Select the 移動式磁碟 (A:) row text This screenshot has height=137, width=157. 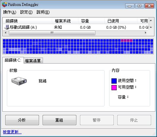pos(23,27)
